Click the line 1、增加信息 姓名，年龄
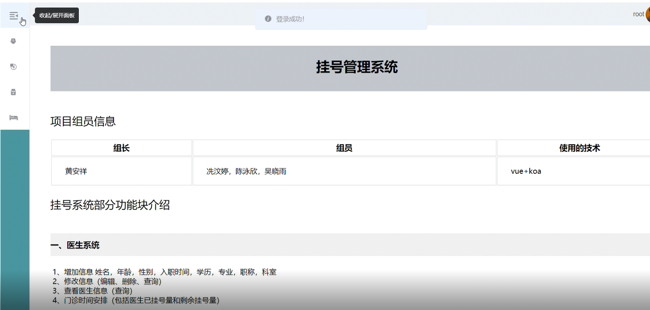The height and width of the screenshot is (310, 650). (x=164, y=272)
